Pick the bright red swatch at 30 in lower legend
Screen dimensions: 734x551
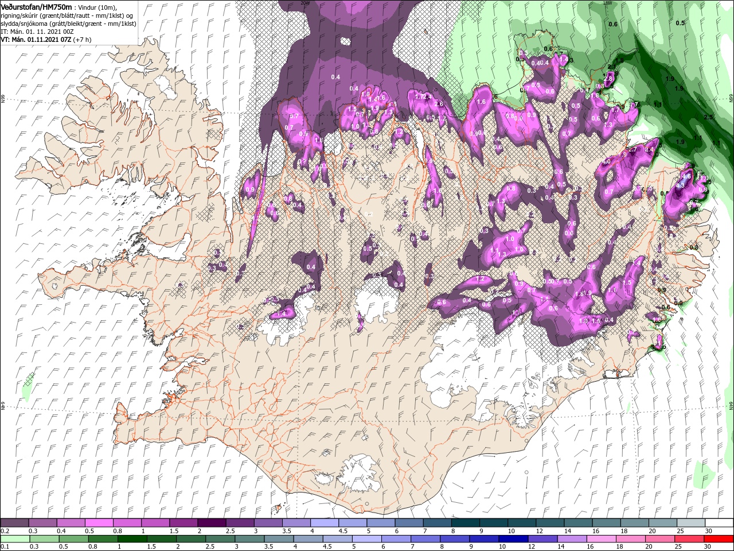(719, 539)
